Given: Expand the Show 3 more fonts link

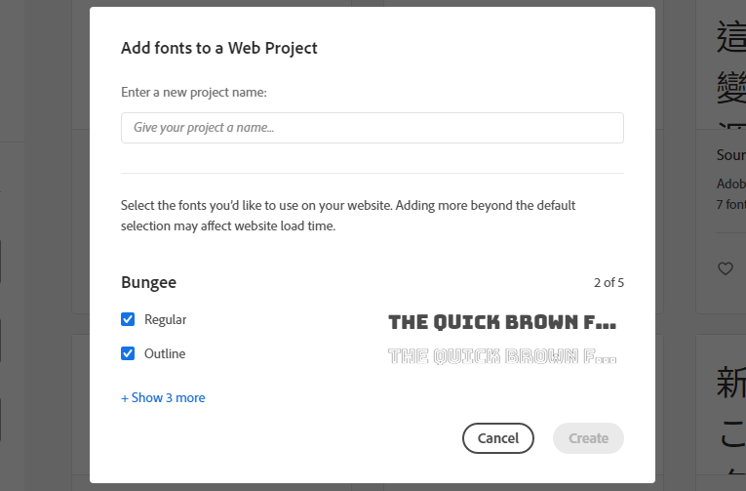Looking at the screenshot, I should pos(163,397).
